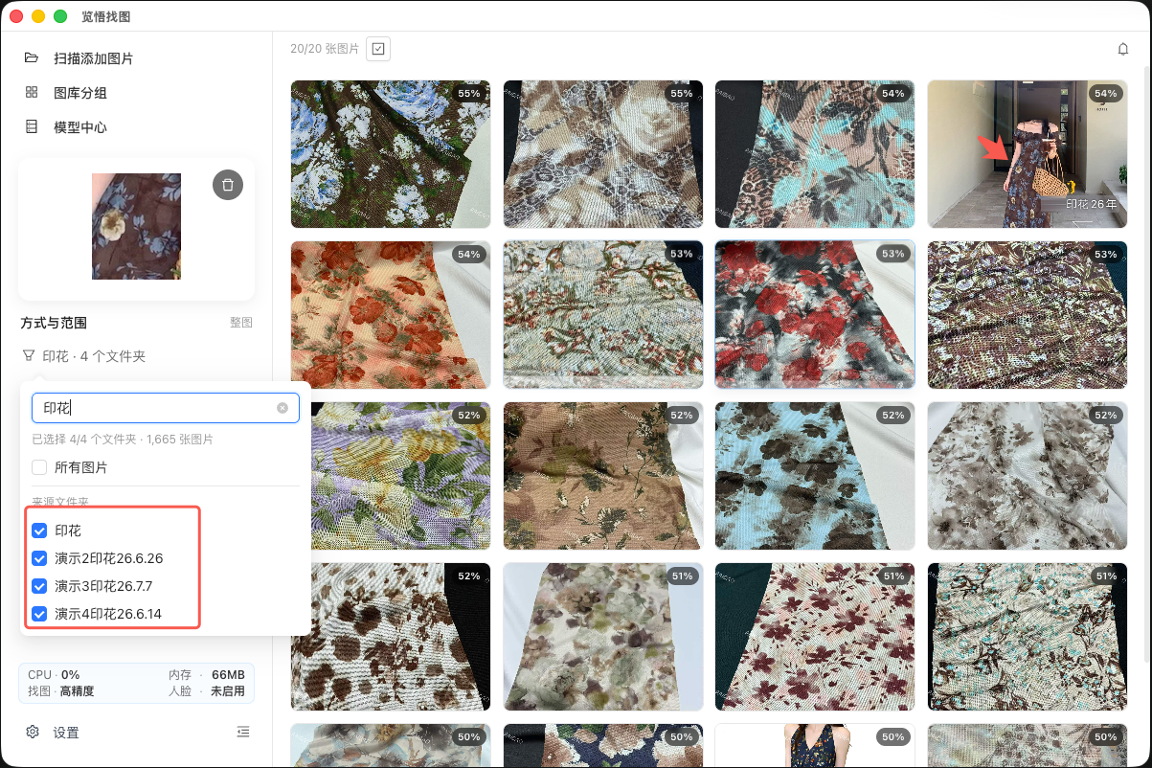Open the woman in dress photo thumbnail
Viewport: 1152px width, 768px height.
tap(1028, 154)
